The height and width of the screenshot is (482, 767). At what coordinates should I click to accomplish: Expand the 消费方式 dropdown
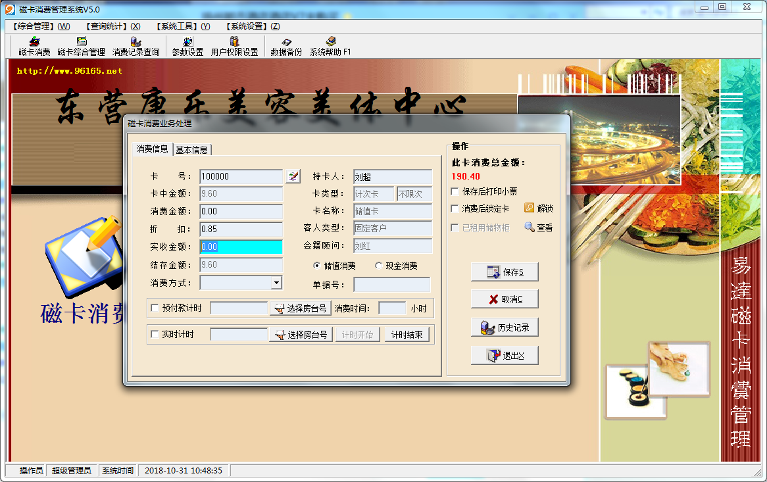(276, 283)
